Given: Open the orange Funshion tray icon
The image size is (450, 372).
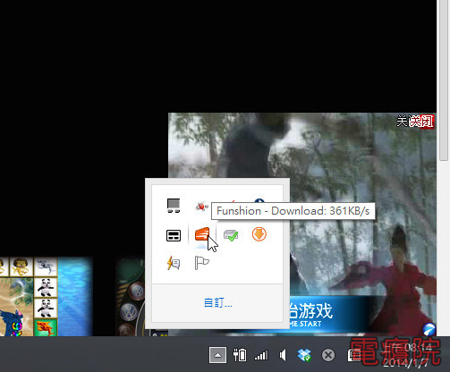Looking at the screenshot, I should [202, 234].
